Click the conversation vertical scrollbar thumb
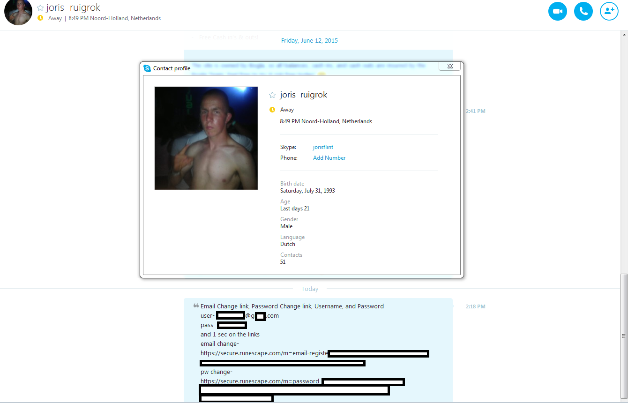The image size is (628, 403). pyautogui.click(x=623, y=336)
